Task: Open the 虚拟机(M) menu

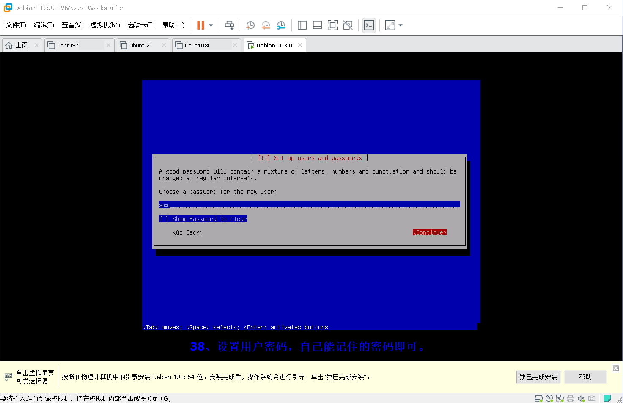Action: (x=105, y=25)
